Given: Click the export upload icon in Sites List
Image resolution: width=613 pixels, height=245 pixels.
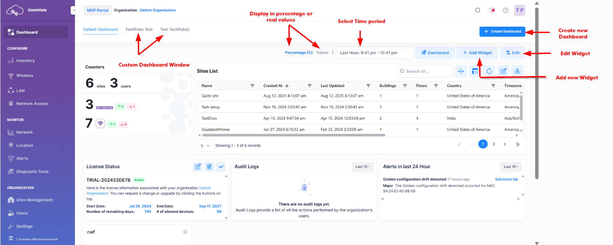Looking at the screenshot, I should tap(517, 71).
